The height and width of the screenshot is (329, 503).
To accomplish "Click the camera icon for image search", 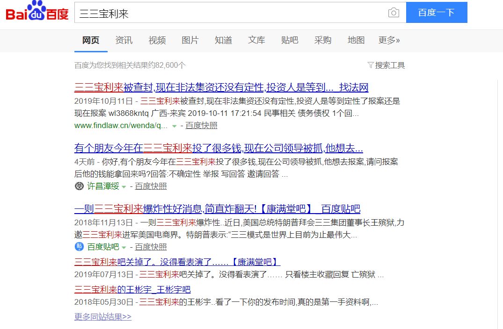I will 394,13.
